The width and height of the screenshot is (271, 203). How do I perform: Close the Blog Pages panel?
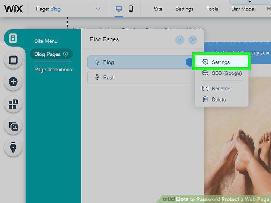(192, 40)
